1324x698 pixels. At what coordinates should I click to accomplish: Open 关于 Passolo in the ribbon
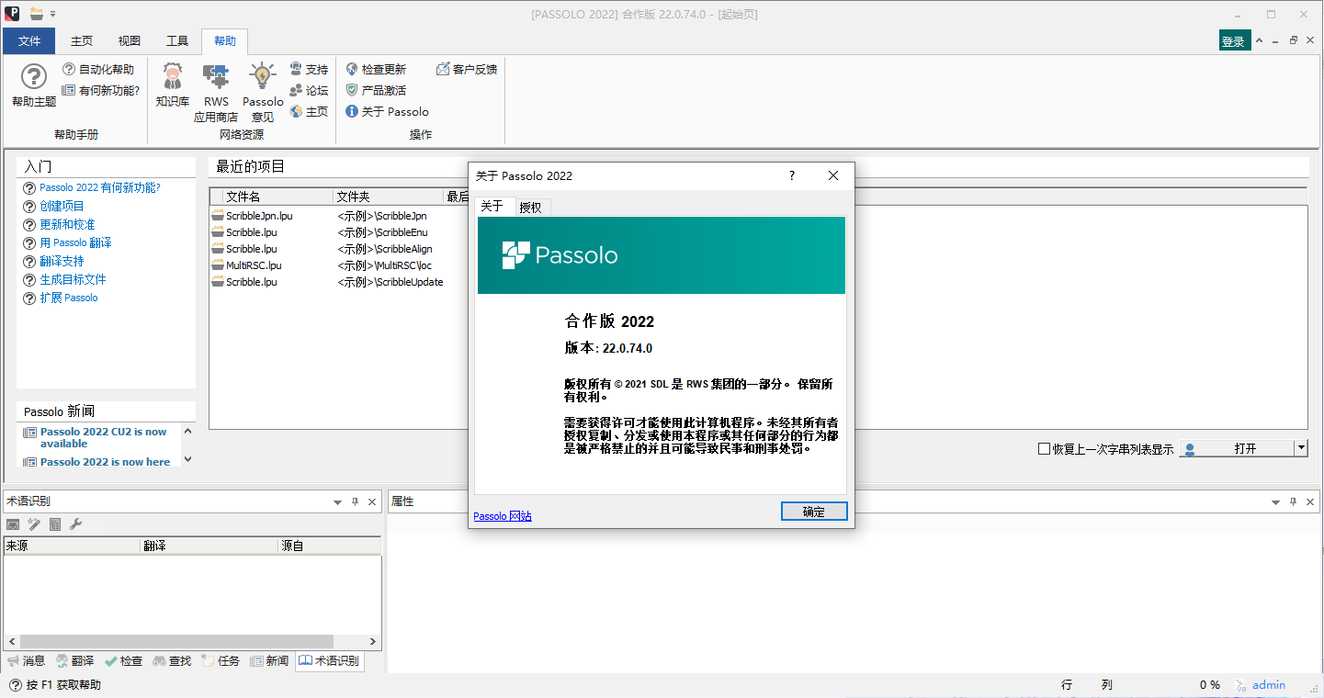tap(387, 111)
